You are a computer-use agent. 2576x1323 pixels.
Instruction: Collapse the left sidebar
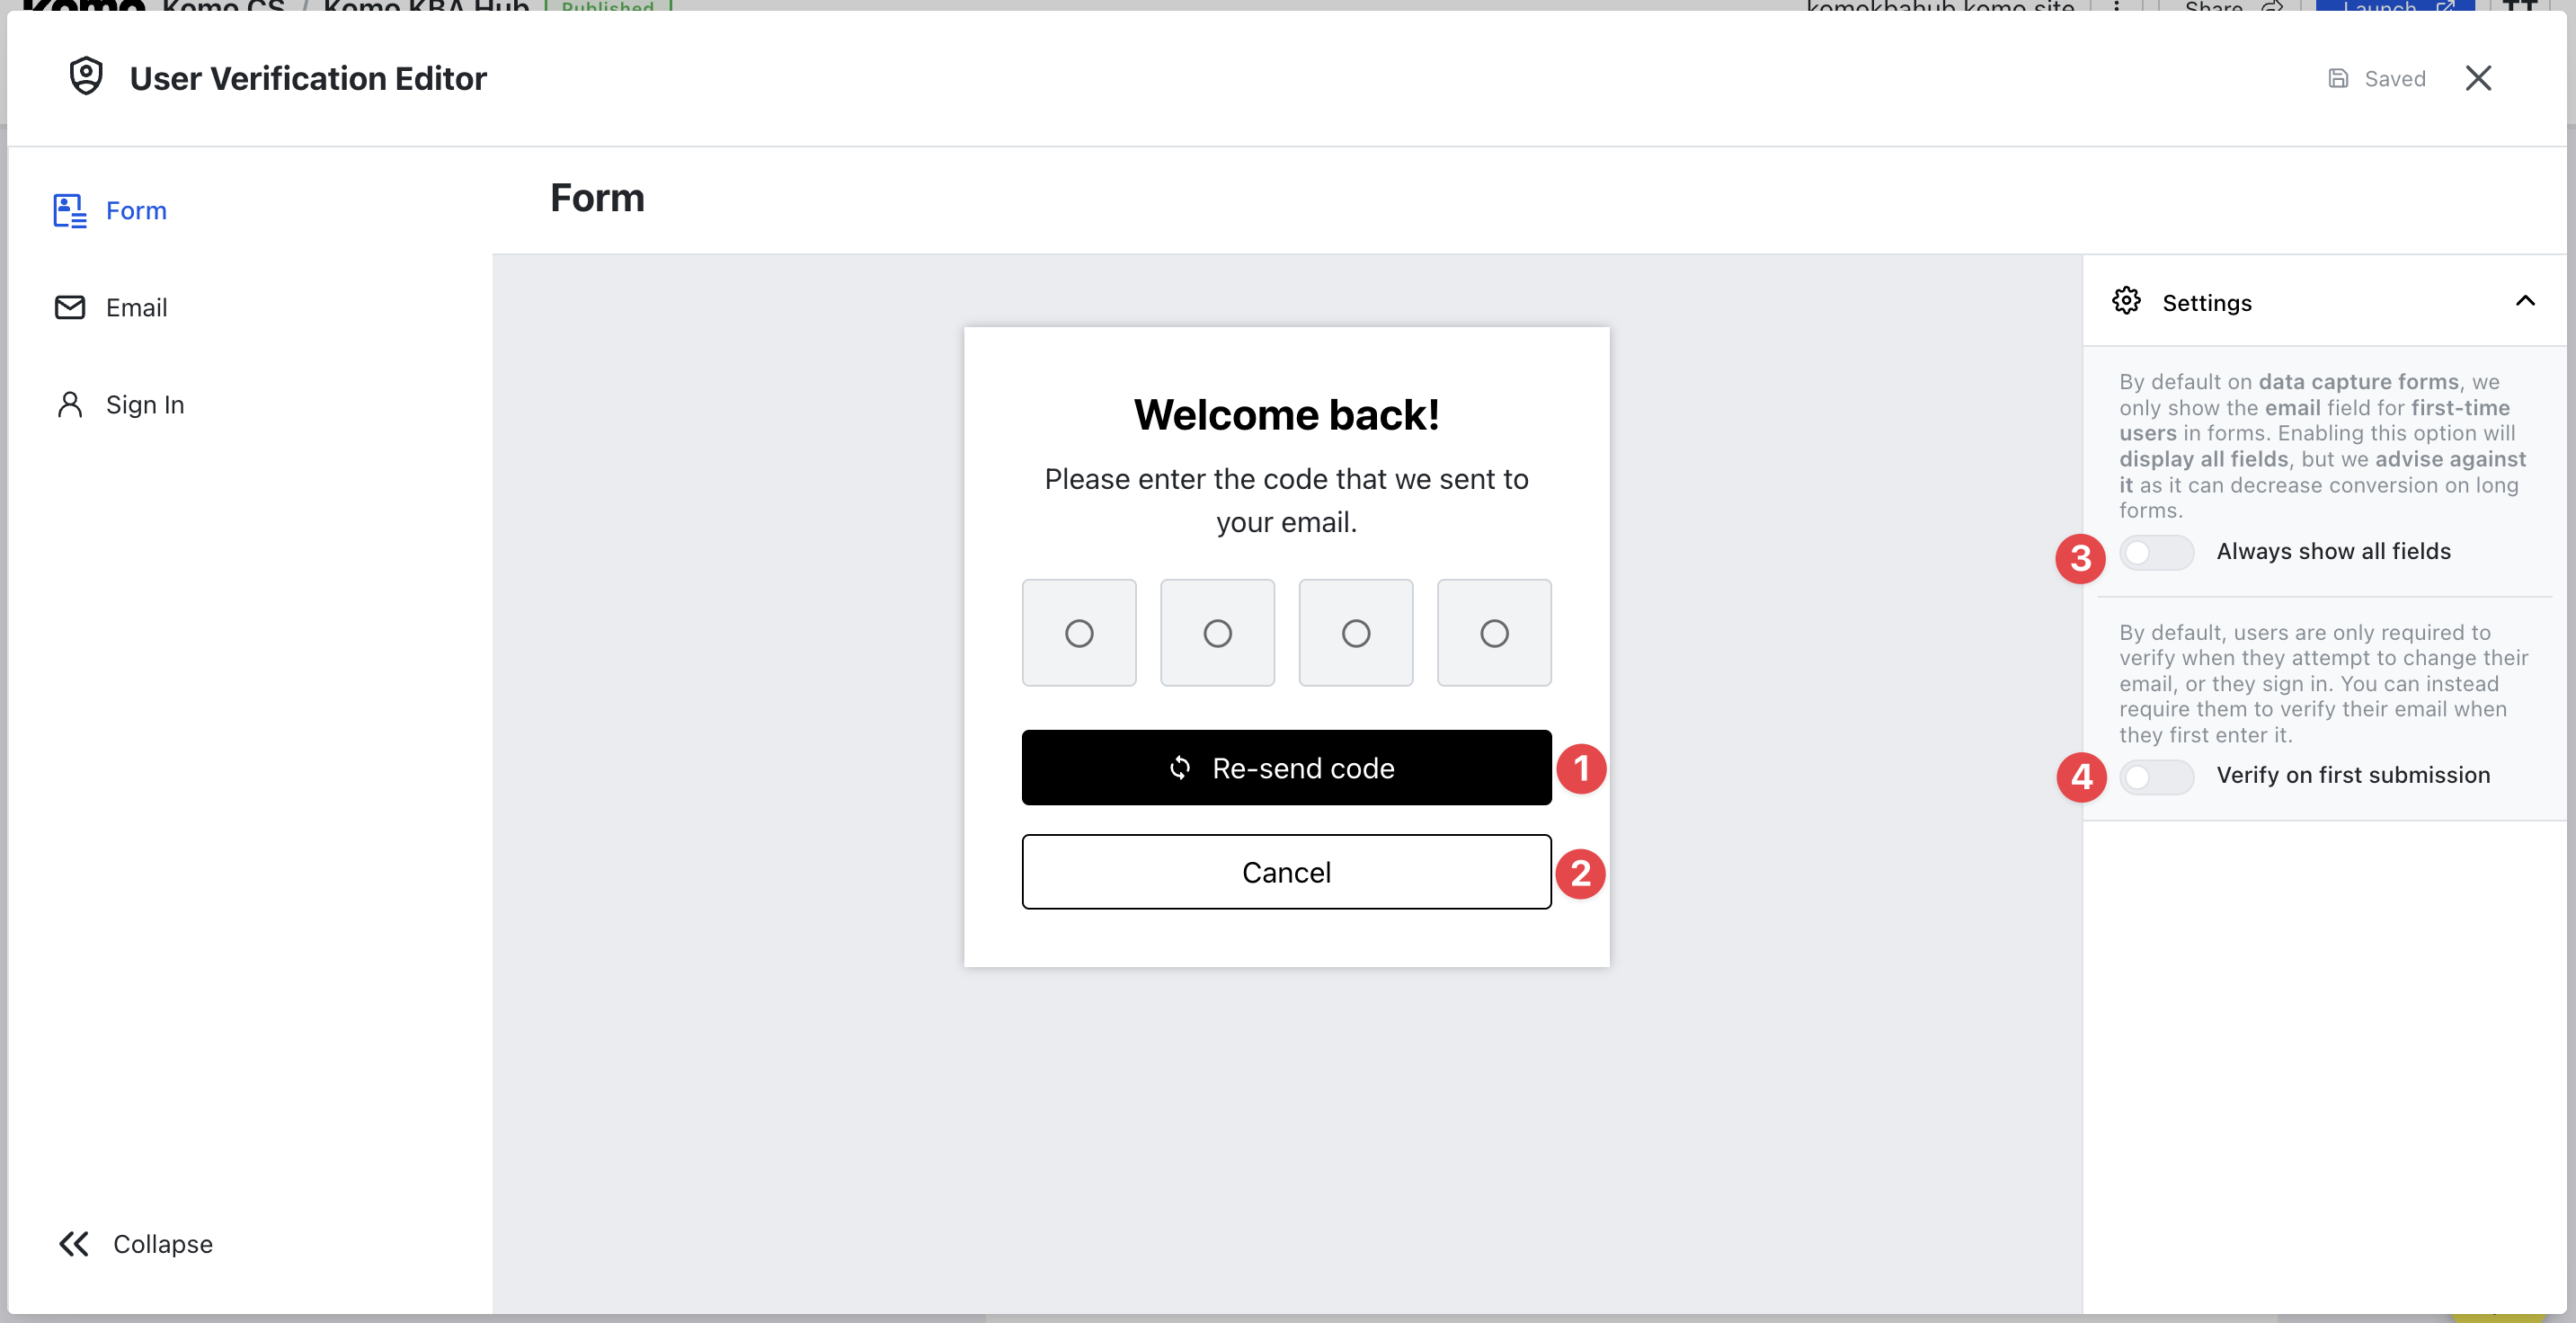coord(135,1243)
